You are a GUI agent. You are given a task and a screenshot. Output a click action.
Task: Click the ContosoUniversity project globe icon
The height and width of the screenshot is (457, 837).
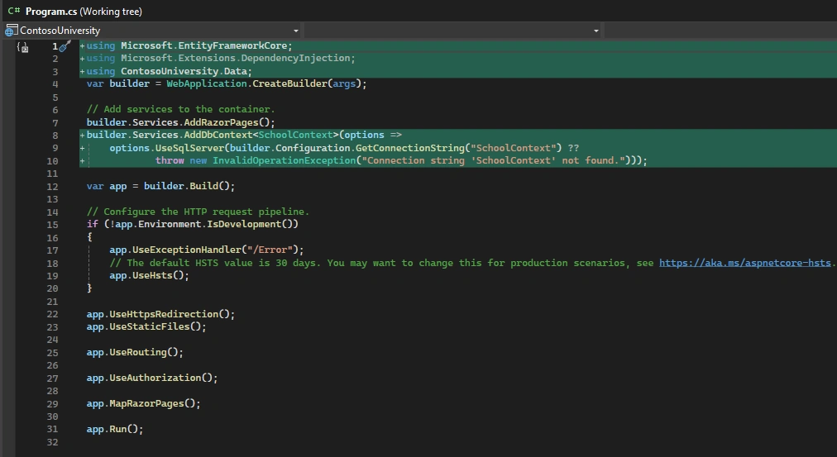(x=12, y=31)
